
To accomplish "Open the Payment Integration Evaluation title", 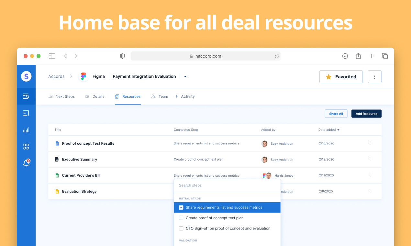I will coord(144,76).
